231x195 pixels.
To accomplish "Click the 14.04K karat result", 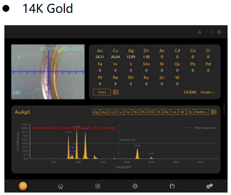I will point(190,92).
